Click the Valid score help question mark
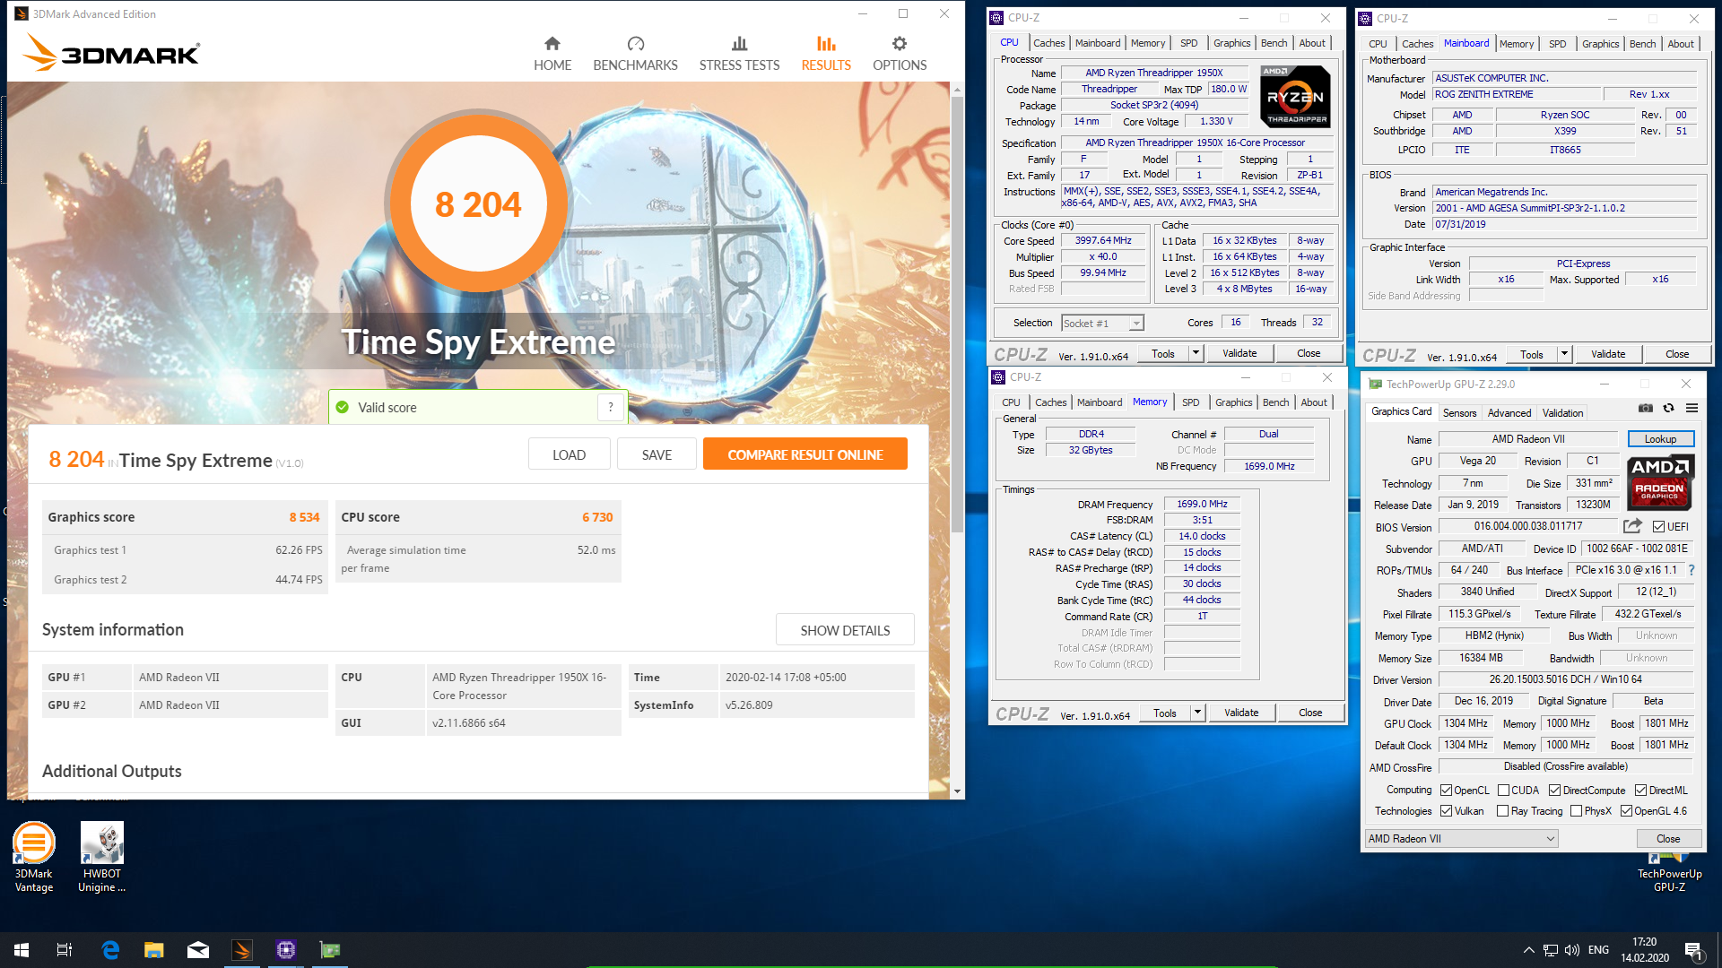 click(611, 407)
